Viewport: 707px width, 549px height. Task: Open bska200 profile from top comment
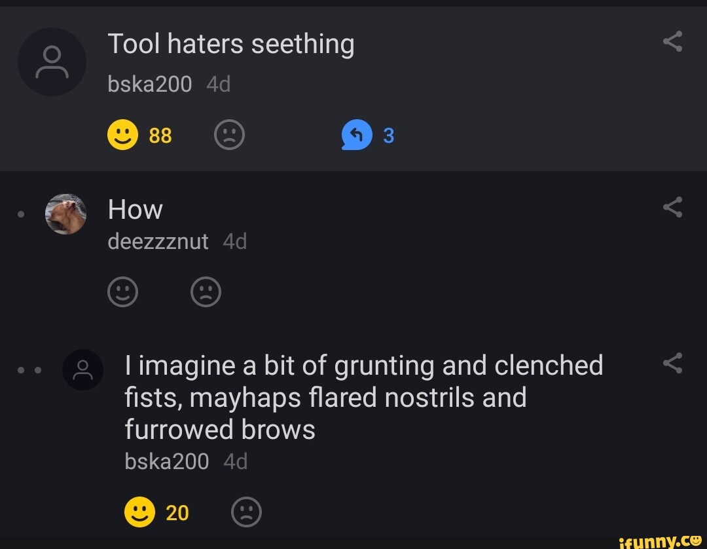(150, 84)
